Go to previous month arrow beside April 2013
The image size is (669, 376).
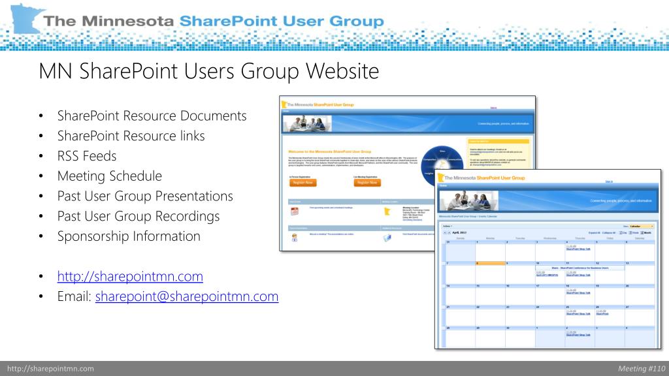[x=444, y=233]
